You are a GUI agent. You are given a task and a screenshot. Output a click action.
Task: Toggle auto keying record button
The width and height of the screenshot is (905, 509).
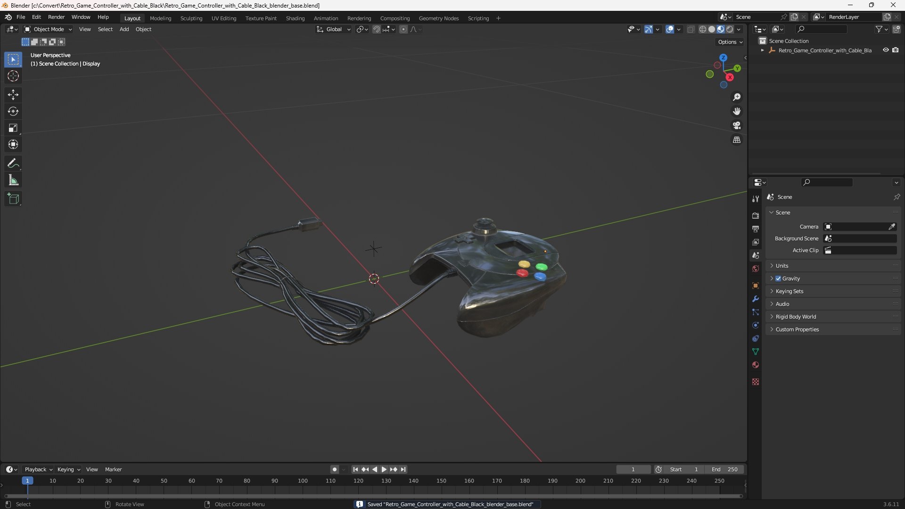(x=335, y=469)
